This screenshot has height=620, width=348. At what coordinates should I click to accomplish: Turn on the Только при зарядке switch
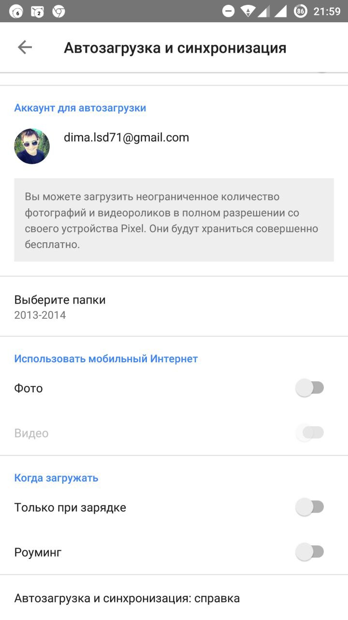click(x=310, y=507)
